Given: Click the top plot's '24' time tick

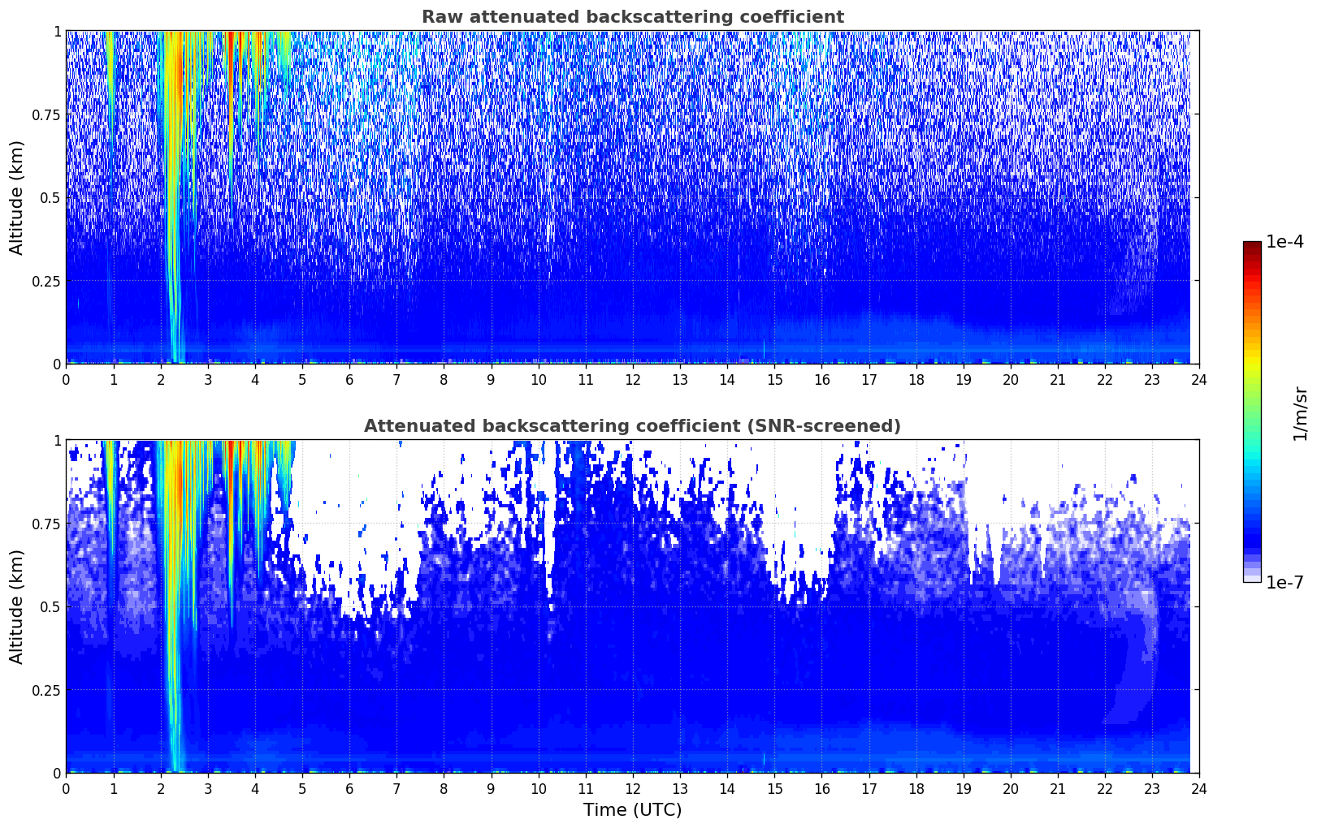Looking at the screenshot, I should [1198, 379].
